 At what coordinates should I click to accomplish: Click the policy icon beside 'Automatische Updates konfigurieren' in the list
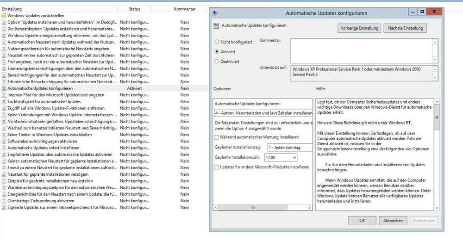pyautogui.click(x=4, y=88)
